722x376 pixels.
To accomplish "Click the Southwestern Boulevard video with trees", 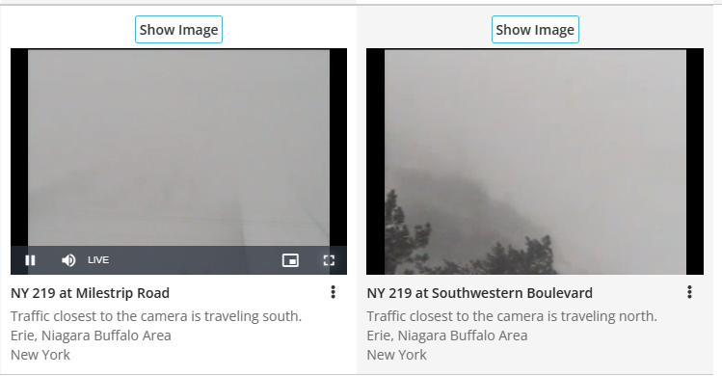I will tap(535, 161).
